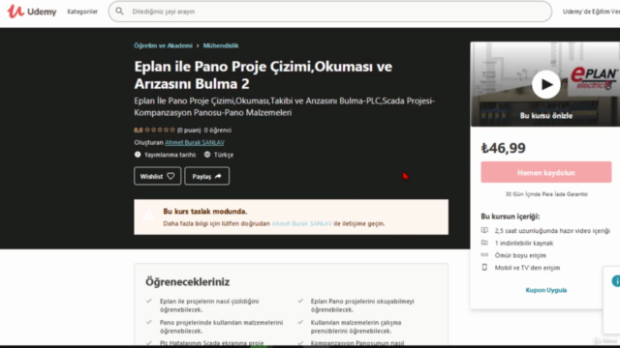Viewport: 620px width, 348px height.
Task: Click 'Mobil ve TV'den erişim' text
Action: pyautogui.click(x=527, y=268)
